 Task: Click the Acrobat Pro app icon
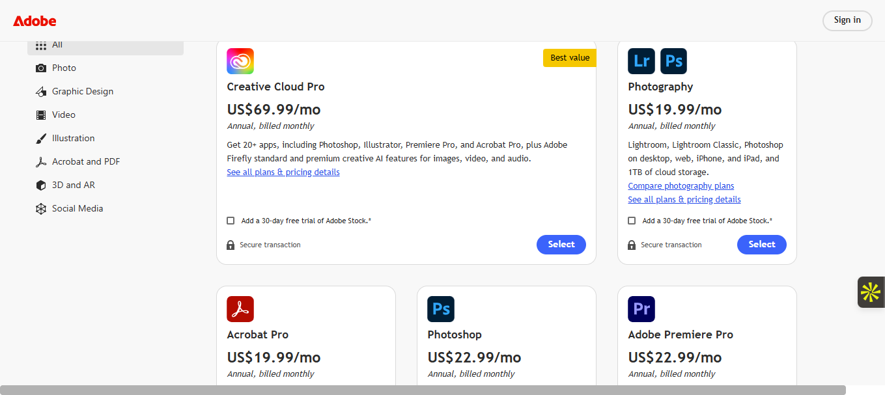click(240, 309)
